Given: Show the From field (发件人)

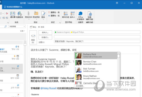Looking at the screenshot, I should (x=73, y=15).
